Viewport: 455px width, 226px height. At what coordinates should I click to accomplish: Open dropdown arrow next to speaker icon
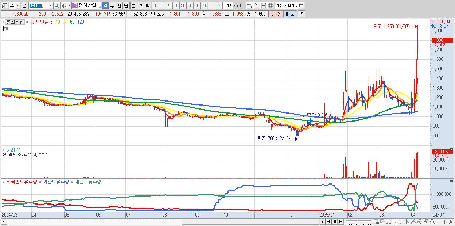[x=69, y=5]
